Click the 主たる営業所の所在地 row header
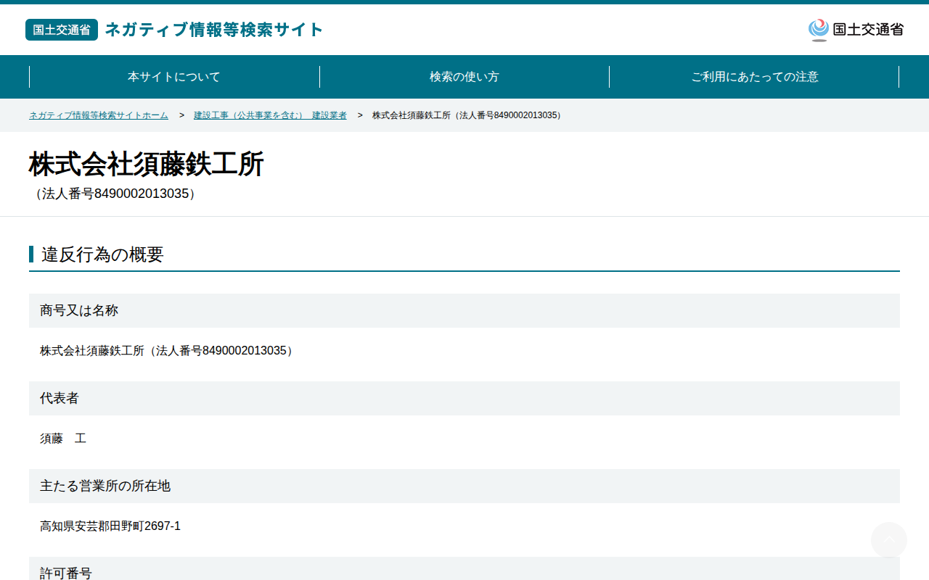This screenshot has height=580, width=929. [x=464, y=486]
